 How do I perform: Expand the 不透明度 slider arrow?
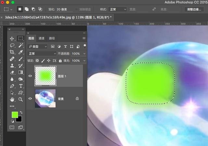[x=84, y=54]
